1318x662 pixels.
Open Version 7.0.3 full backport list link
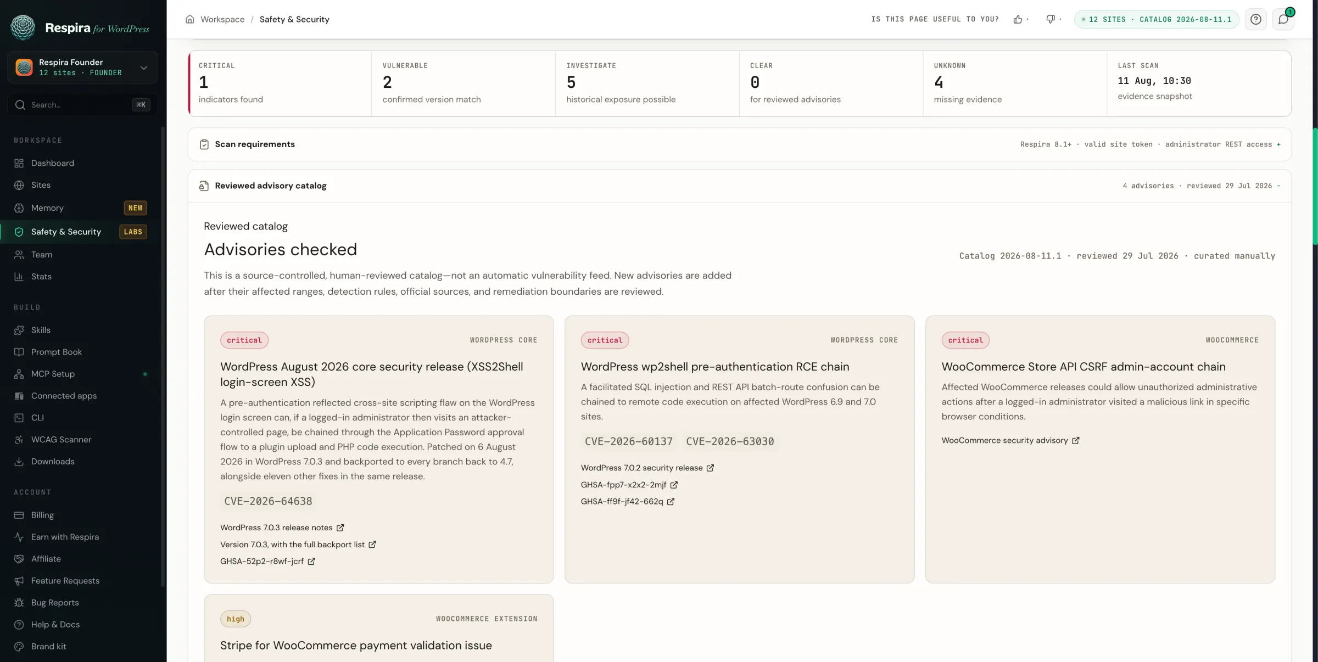click(298, 545)
